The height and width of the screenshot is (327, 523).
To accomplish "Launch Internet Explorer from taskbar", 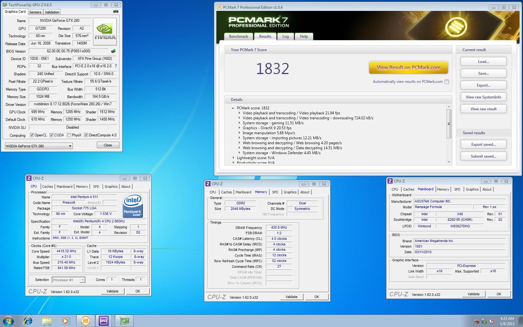I will coord(28,320).
